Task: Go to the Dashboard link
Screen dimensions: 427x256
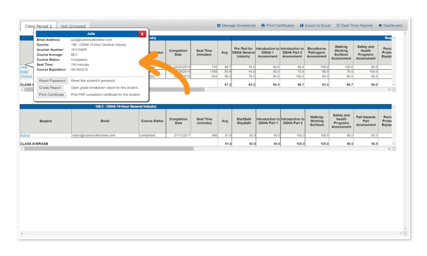Action: (x=393, y=25)
